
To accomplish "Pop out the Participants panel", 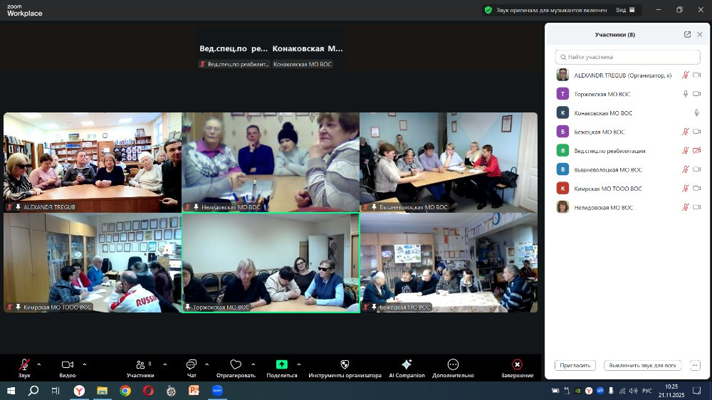I will 687,34.
